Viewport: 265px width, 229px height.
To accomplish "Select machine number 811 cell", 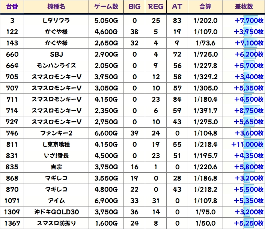I will [12, 145].
